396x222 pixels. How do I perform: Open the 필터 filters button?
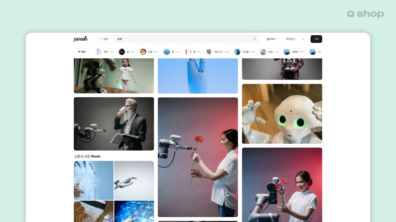point(82,52)
